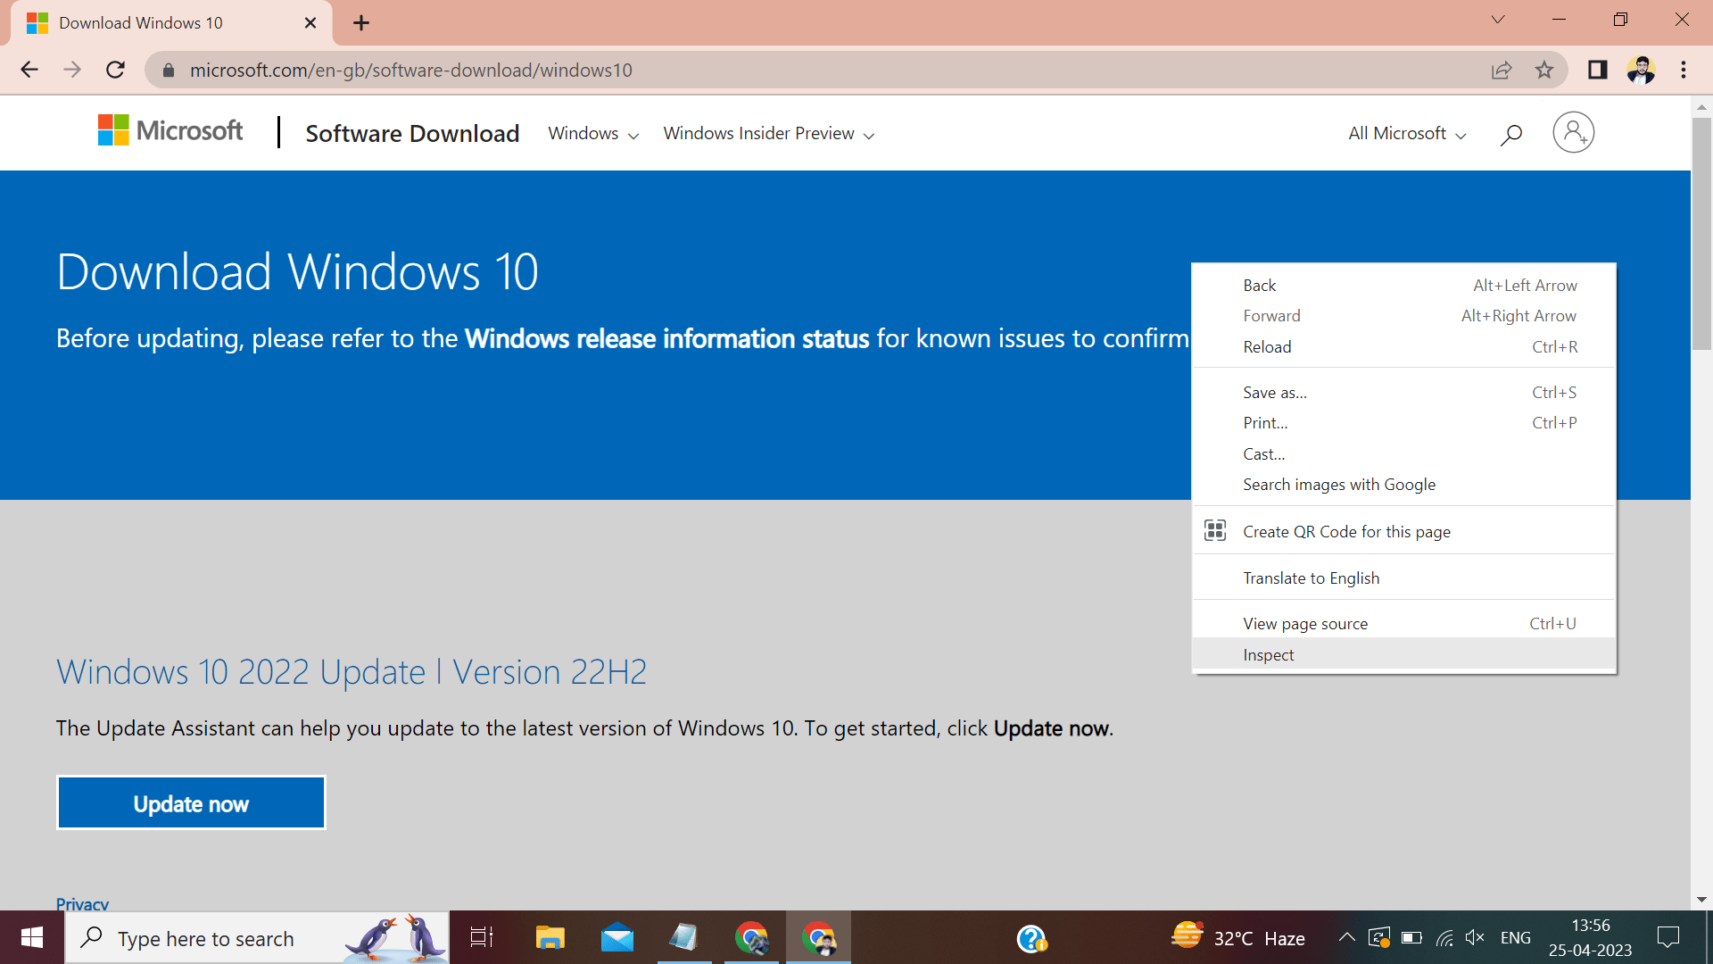The height and width of the screenshot is (964, 1713).
Task: Open the Chrome profile avatar
Action: (1641, 70)
